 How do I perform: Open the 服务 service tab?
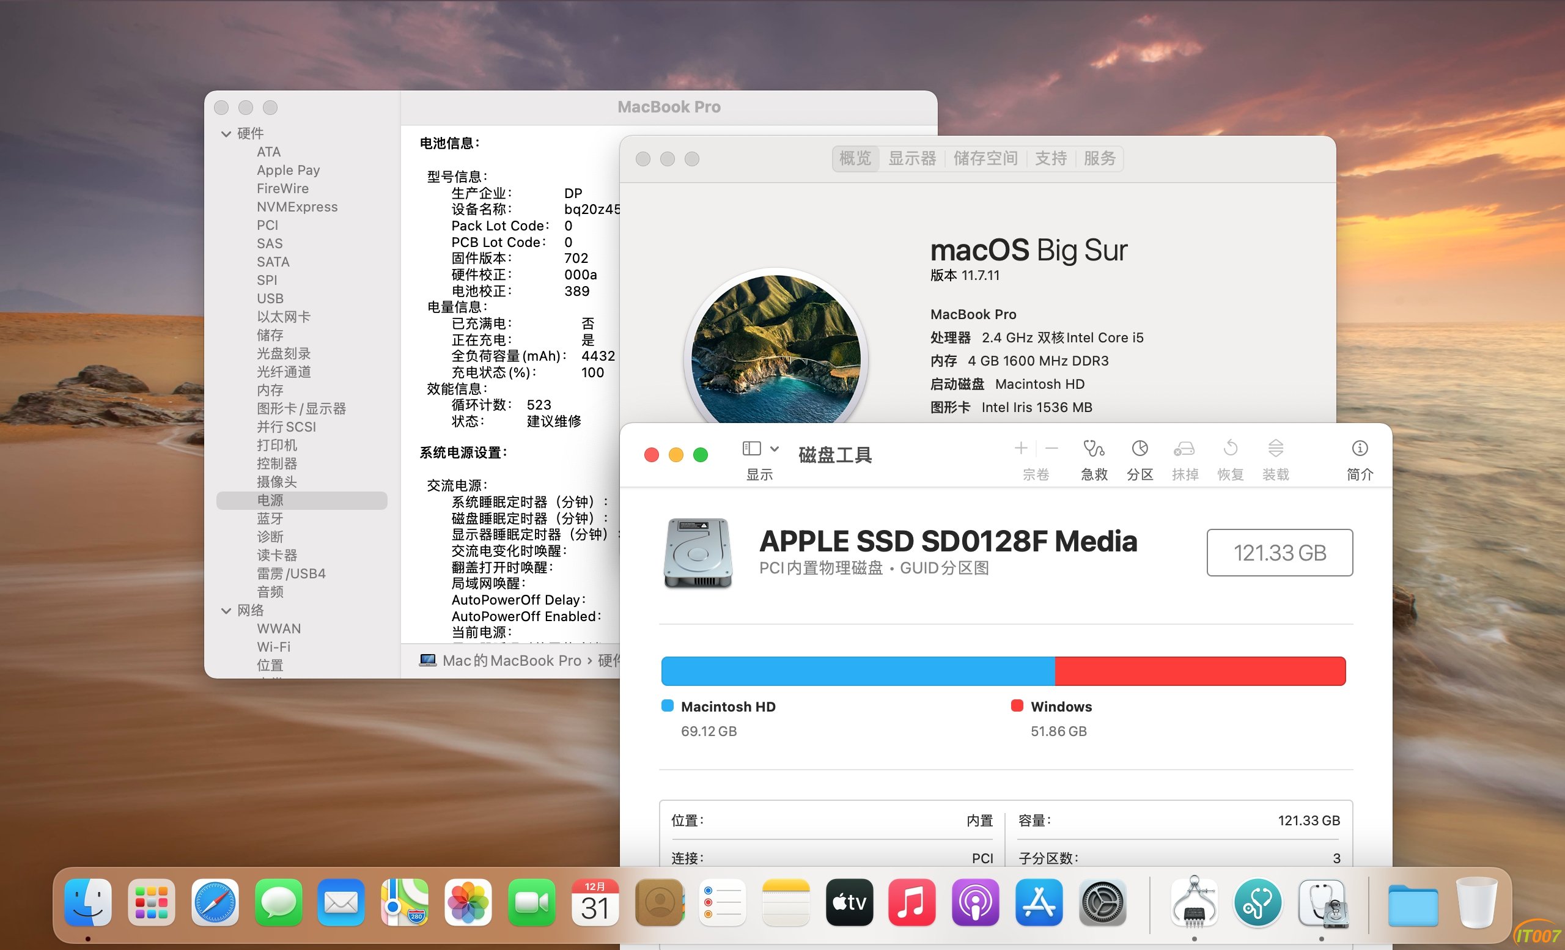(x=1099, y=158)
